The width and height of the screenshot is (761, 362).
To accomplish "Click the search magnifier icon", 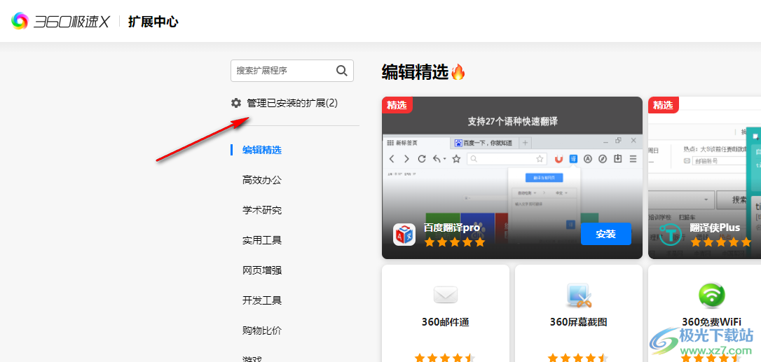I will (342, 71).
